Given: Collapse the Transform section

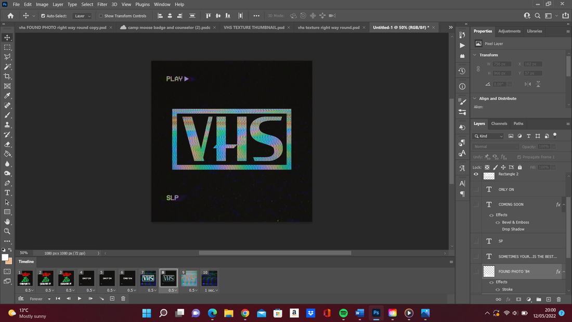Looking at the screenshot, I should pos(475,55).
